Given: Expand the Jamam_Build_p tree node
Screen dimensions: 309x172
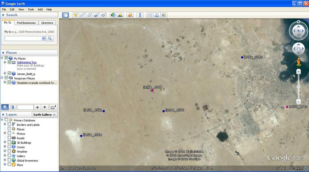Looking at the screenshot, I should [x=5, y=73].
